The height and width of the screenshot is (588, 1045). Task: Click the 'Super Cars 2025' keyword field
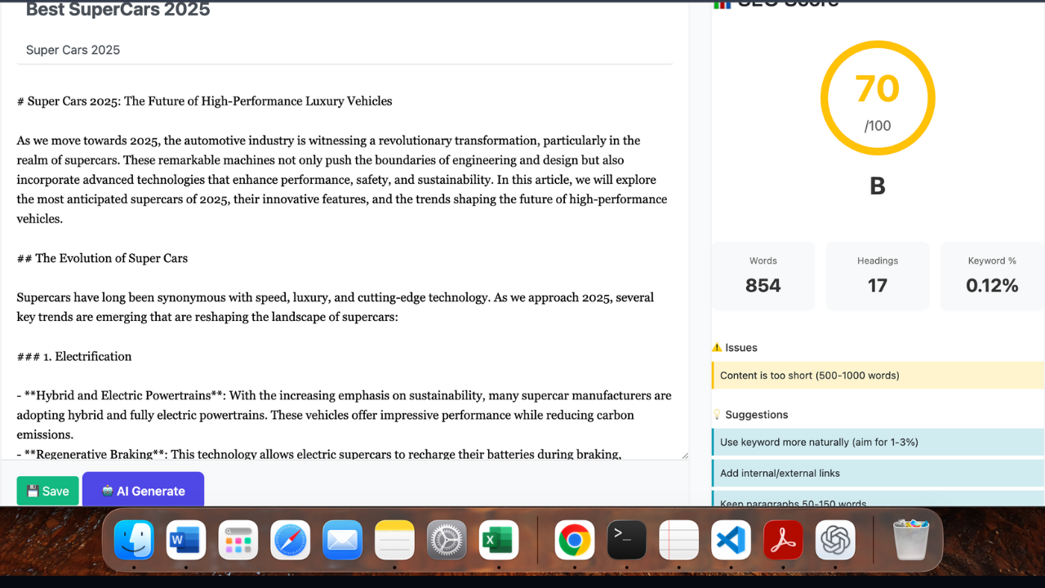tap(345, 50)
